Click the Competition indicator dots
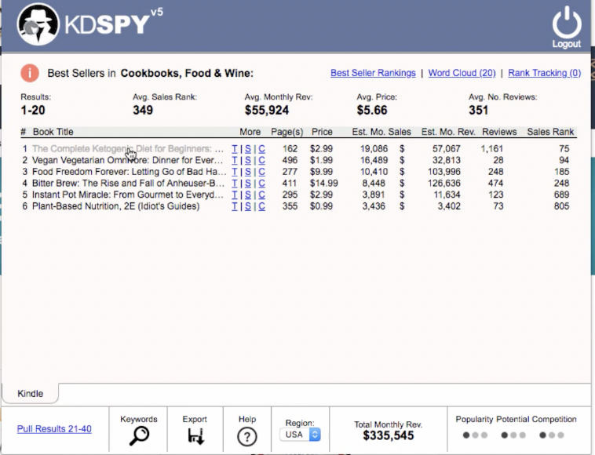This screenshot has width=595, height=455. 552,435
